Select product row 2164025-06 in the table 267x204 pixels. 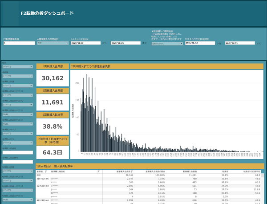[x=42, y=179]
